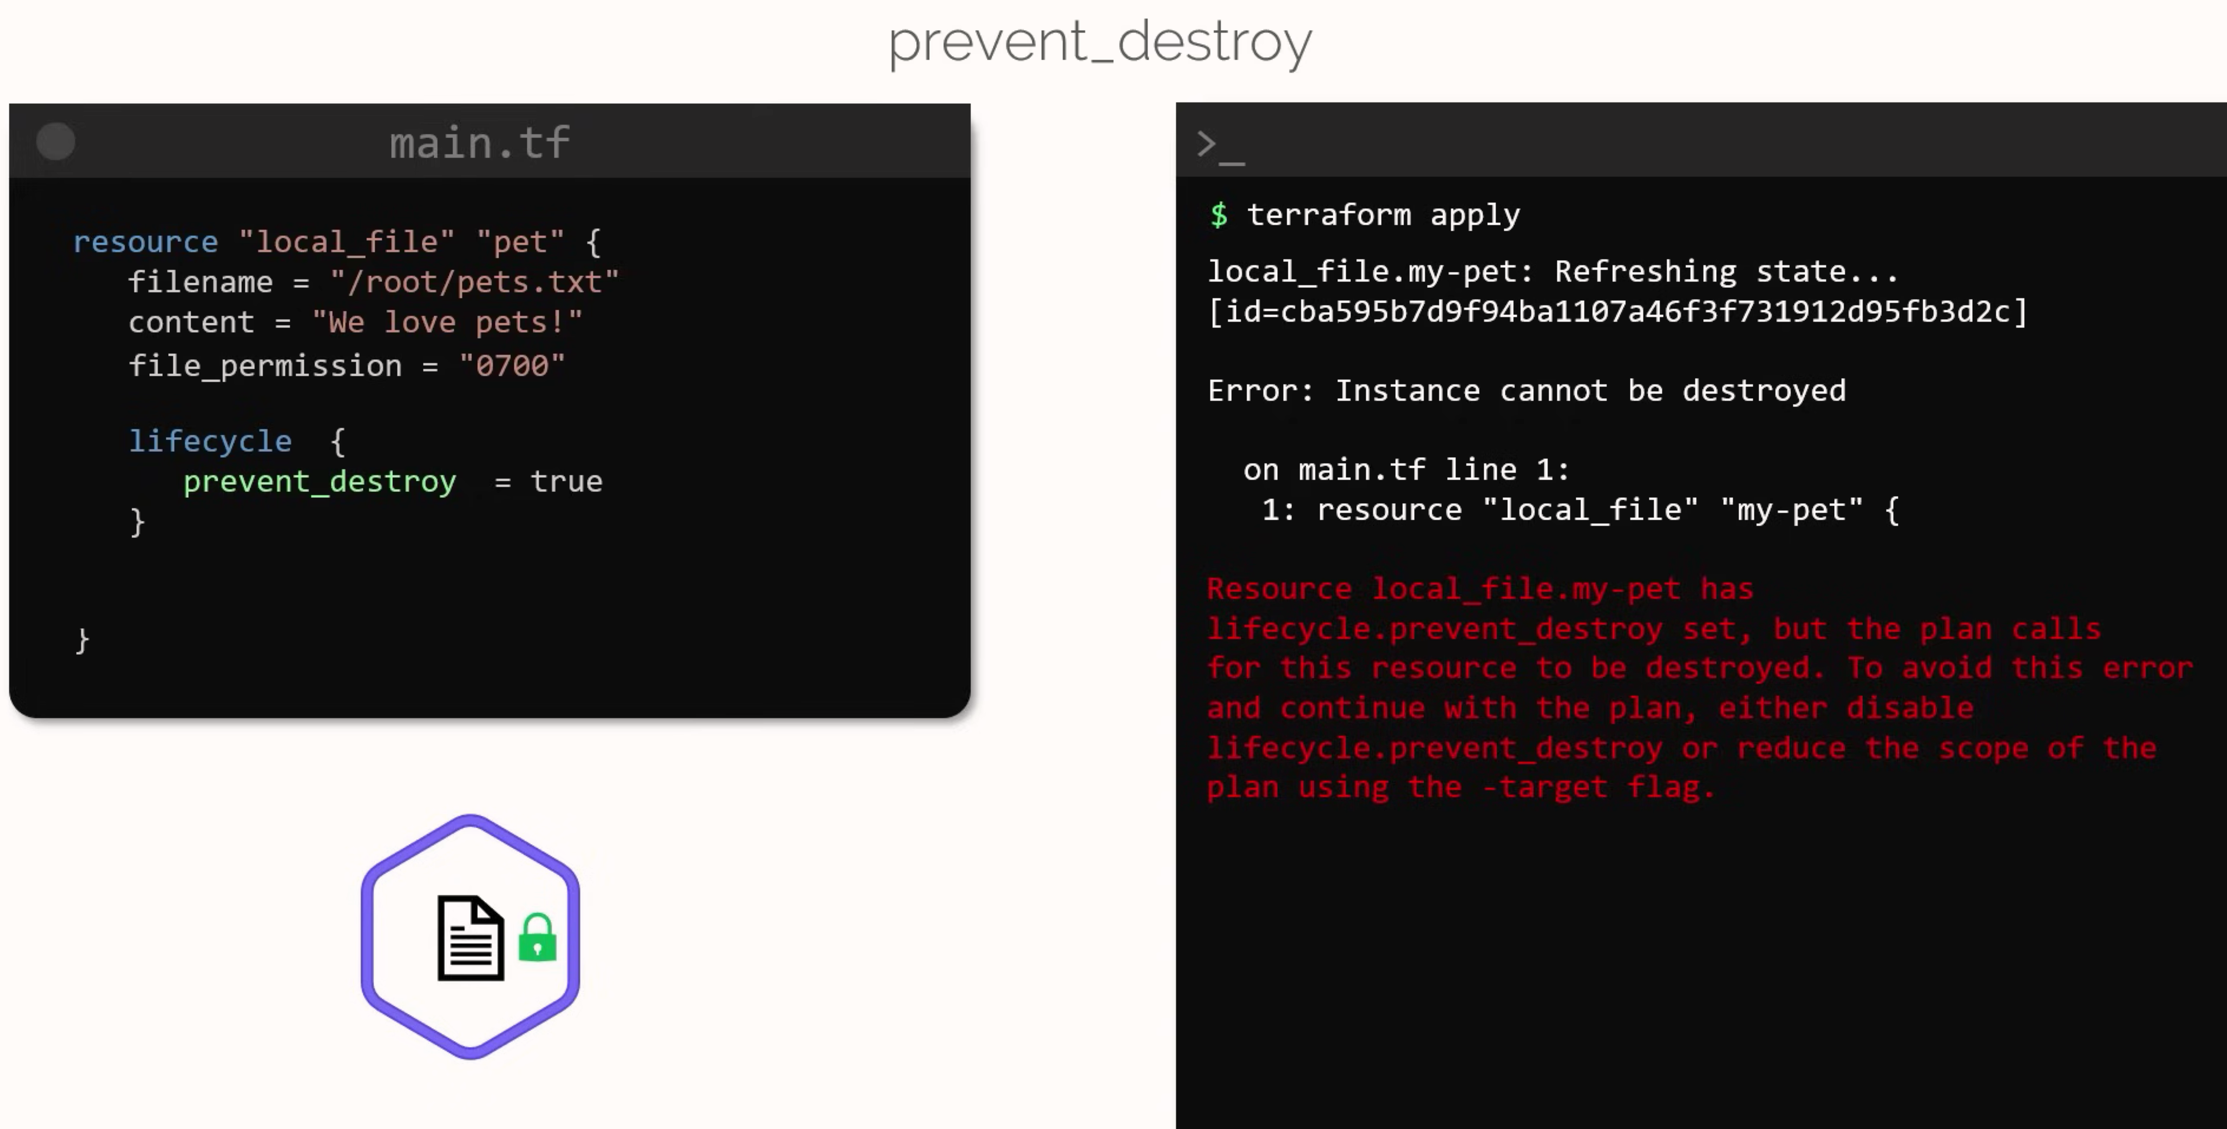Image resolution: width=2227 pixels, height=1129 pixels.
Task: Click the green dollar sign prompt
Action: (x=1219, y=214)
